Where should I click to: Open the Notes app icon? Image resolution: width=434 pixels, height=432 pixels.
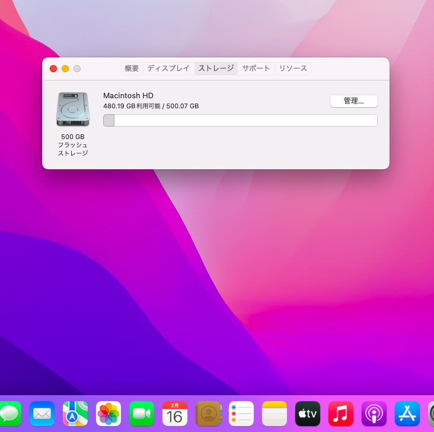pyautogui.click(x=275, y=414)
